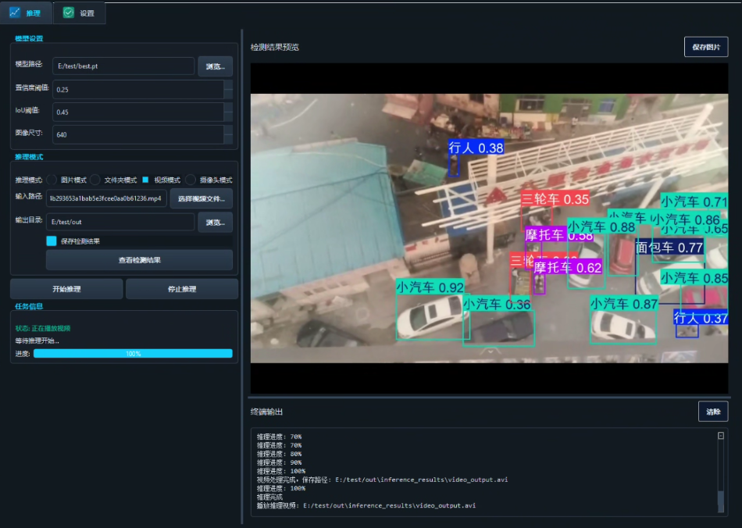742x528 pixels.
Task: Click terminal line 播放推理视频 path
Action: pos(366,505)
